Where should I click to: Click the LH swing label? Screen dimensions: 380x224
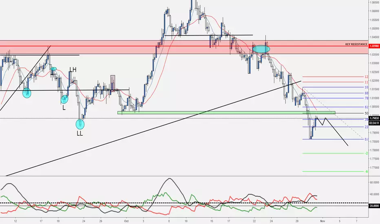point(73,70)
